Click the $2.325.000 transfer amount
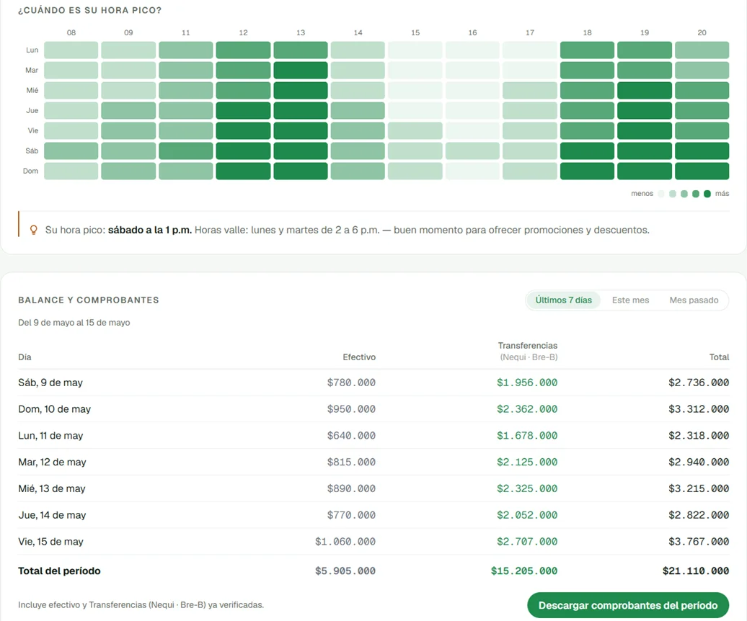Image resolution: width=747 pixels, height=621 pixels. (527, 488)
